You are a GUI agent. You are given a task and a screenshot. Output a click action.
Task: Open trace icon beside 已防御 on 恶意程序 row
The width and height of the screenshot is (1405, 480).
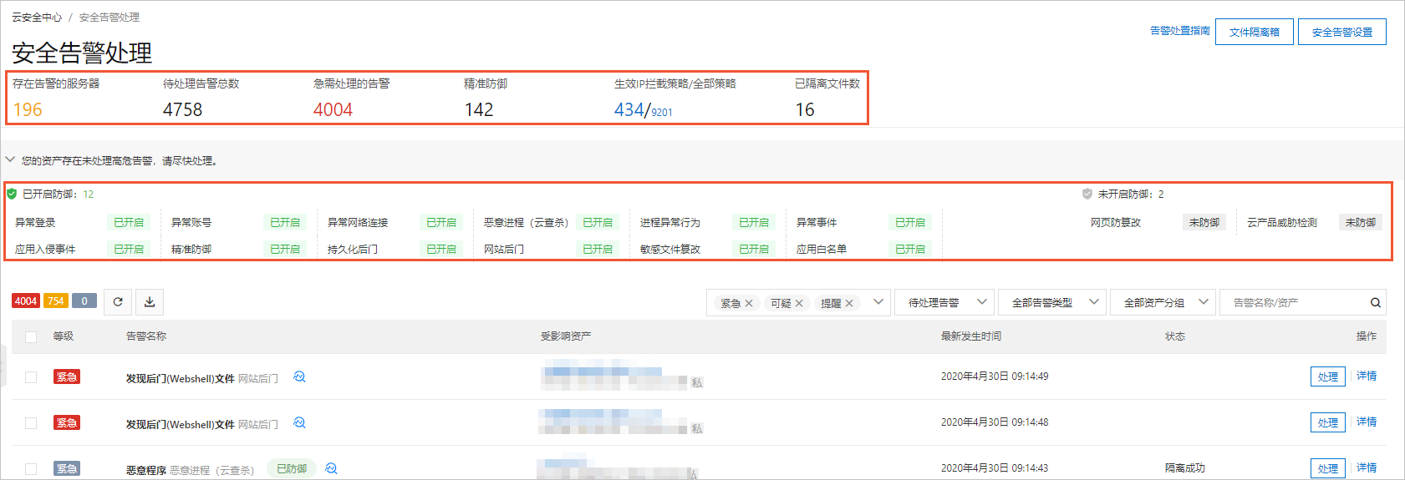point(331,469)
